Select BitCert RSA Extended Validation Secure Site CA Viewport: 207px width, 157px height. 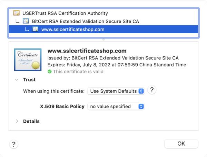point(85,21)
